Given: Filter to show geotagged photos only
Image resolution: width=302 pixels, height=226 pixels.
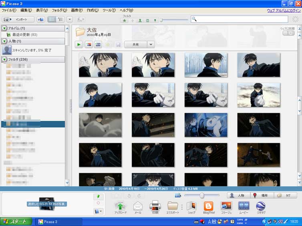Looking at the screenshot, I should [x=155, y=20].
